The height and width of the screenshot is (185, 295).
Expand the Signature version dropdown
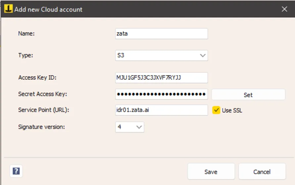(130, 127)
